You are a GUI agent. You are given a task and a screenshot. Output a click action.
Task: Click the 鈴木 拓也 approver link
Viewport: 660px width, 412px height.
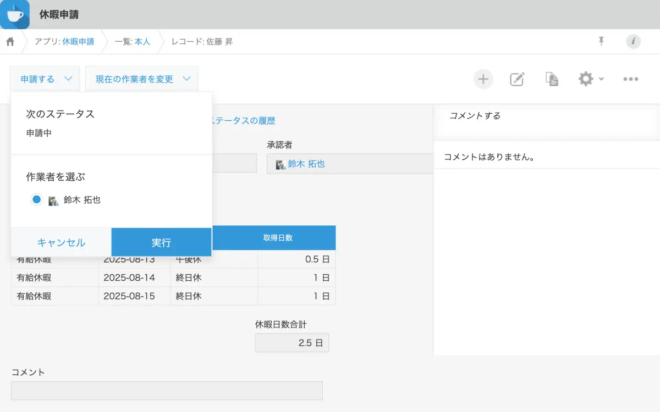pyautogui.click(x=306, y=164)
